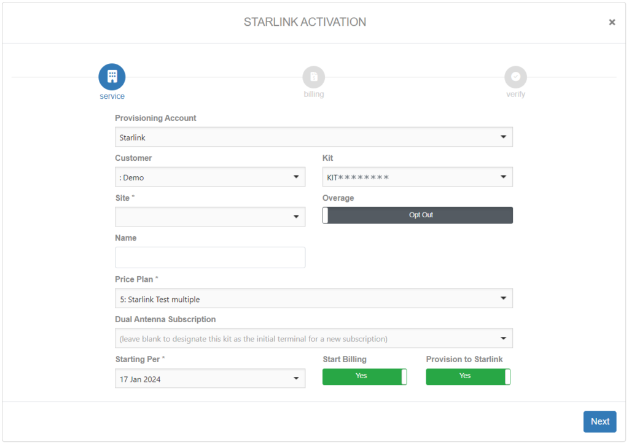Click the verify step checkmark icon
Screen dimensions: 629x445
(x=515, y=77)
